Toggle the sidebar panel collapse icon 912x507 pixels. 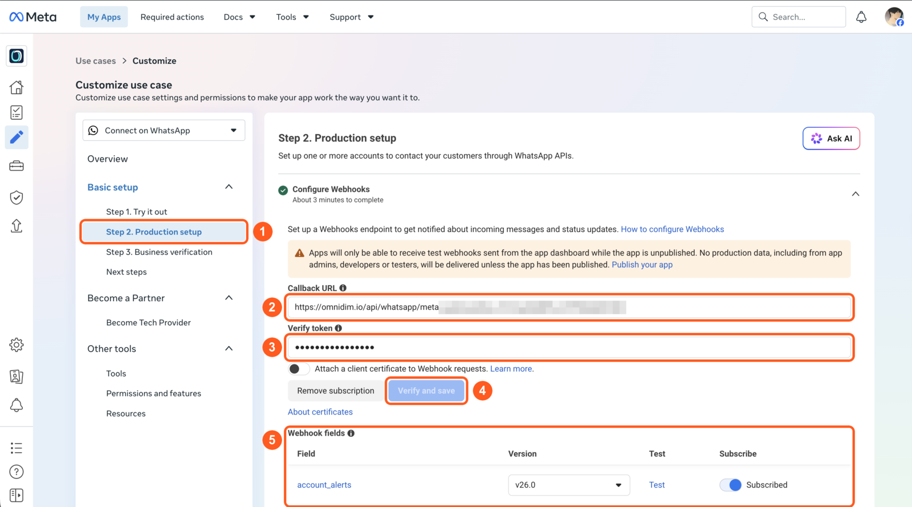point(17,496)
